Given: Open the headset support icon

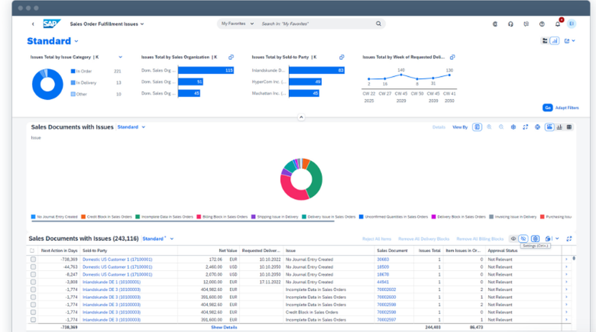Looking at the screenshot, I should [x=511, y=24].
